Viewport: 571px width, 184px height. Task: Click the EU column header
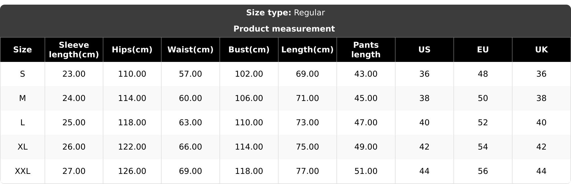[483, 50]
